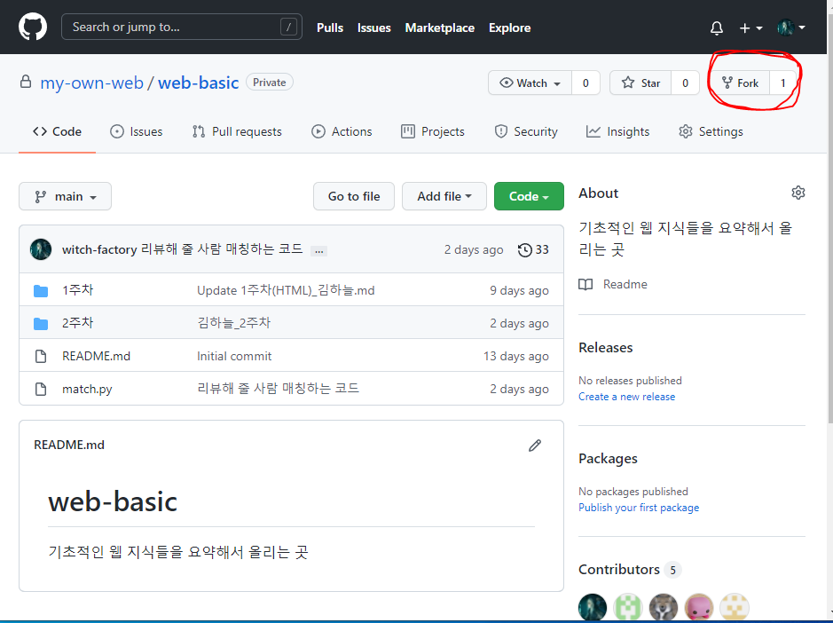Open the main branch selector
Viewport: 833px width, 623px height.
[x=65, y=196]
